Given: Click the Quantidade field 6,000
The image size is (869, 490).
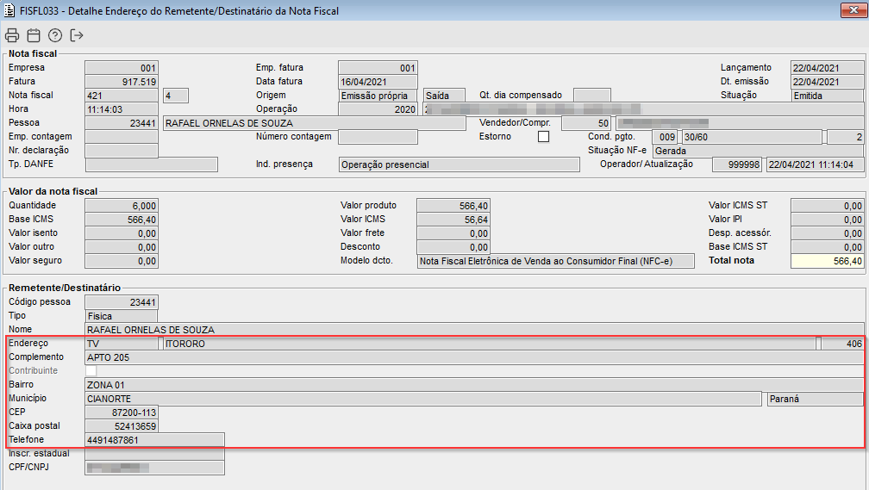Looking at the screenshot, I should (122, 206).
